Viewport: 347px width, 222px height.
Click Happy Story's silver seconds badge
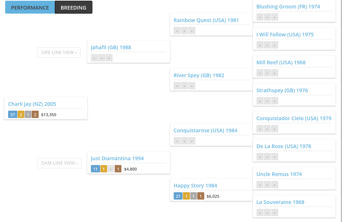point(194,196)
